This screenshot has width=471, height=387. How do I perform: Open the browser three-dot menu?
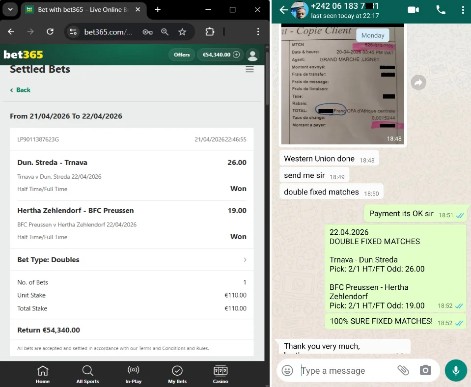[258, 31]
